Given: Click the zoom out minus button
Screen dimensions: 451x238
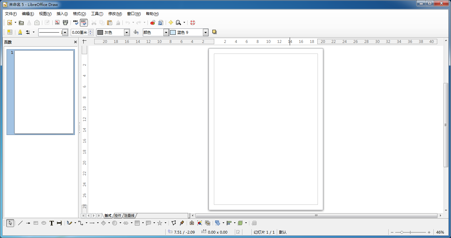Looking at the screenshot, I should (392, 232).
